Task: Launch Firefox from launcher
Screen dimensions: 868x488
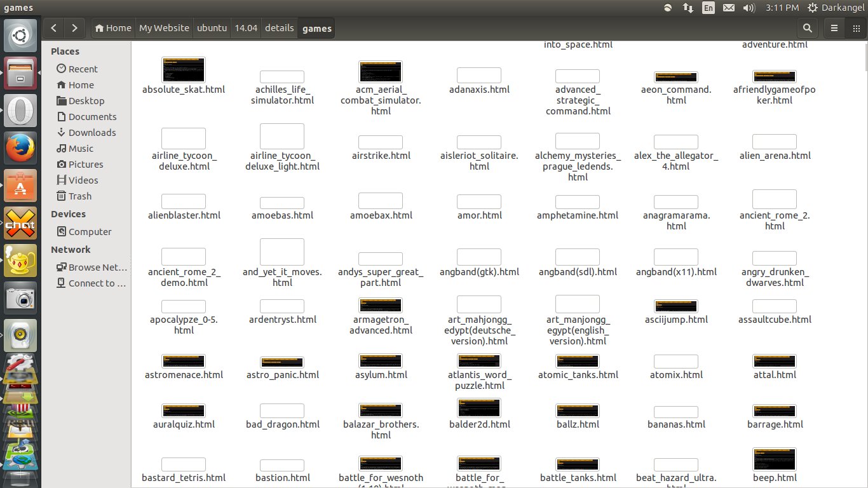Action: tap(21, 148)
